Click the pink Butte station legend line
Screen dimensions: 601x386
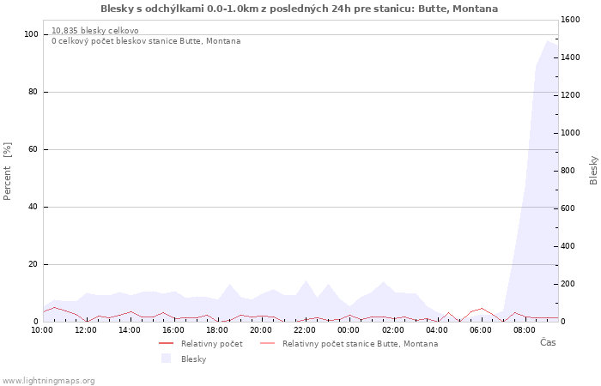268,344
